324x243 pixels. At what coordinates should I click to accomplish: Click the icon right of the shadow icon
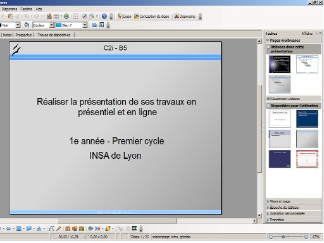(x=101, y=25)
